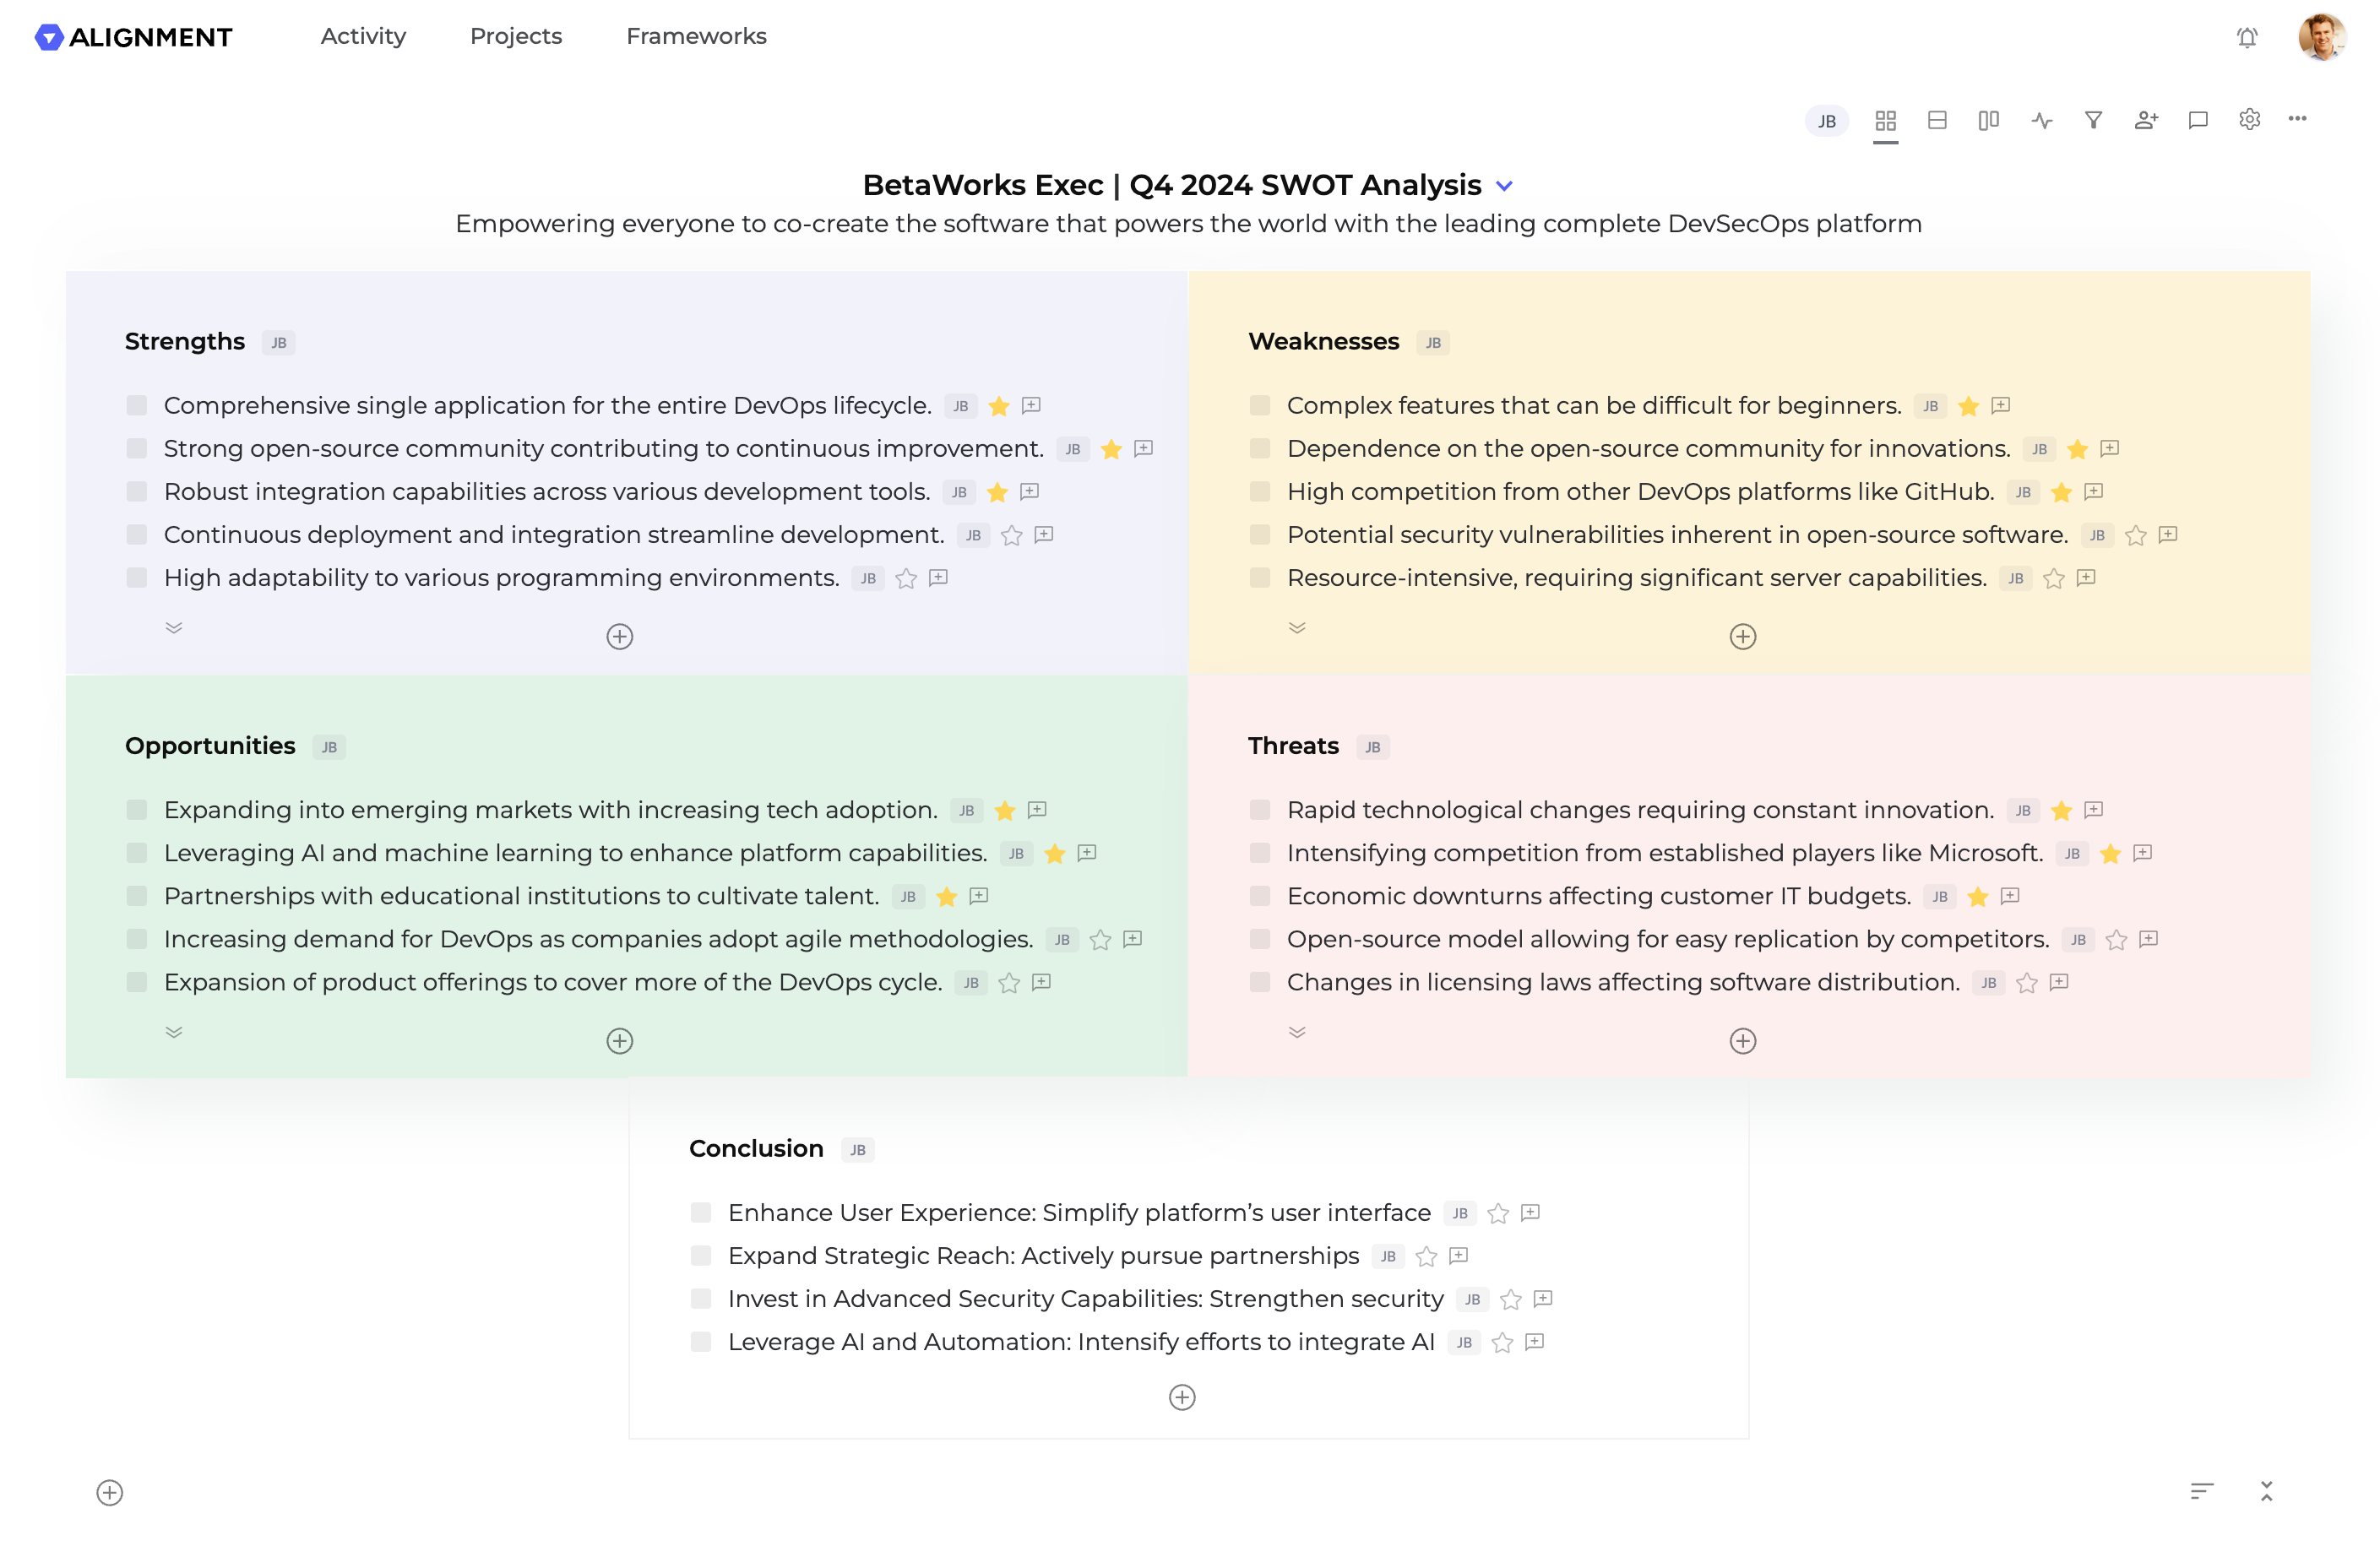Check 'Leverage AI and Automation' item
Image resolution: width=2380 pixels, height=1557 pixels.
point(701,1341)
